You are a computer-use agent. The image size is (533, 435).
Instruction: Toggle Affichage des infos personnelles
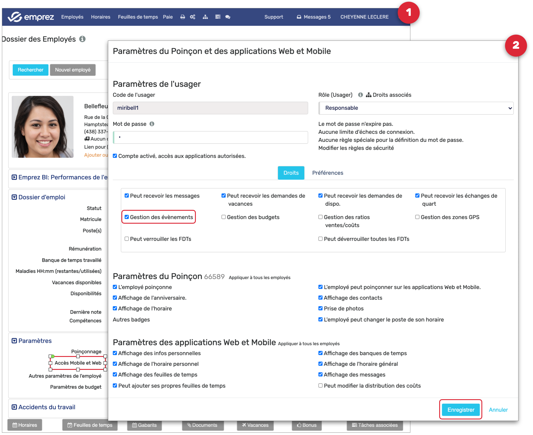115,353
